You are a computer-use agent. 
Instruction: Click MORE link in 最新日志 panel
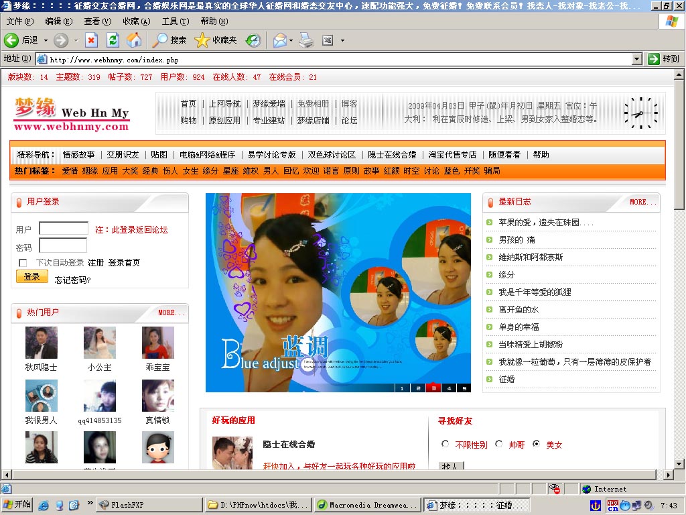(x=642, y=202)
